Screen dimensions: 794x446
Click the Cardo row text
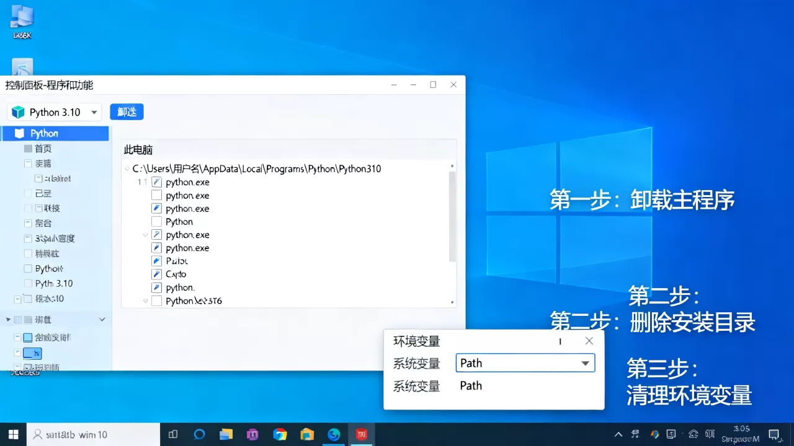tap(176, 274)
